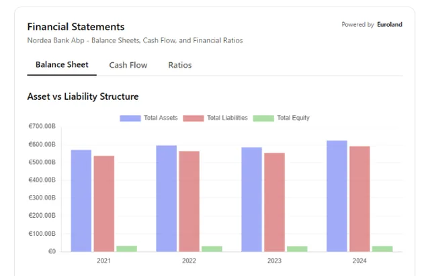The width and height of the screenshot is (430, 276).
Task: Click the 'Powered by' text
Action: tap(357, 25)
